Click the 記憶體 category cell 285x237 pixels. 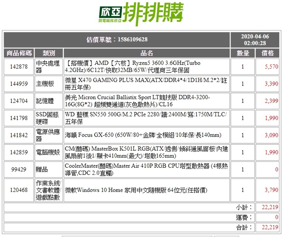(x=49, y=101)
